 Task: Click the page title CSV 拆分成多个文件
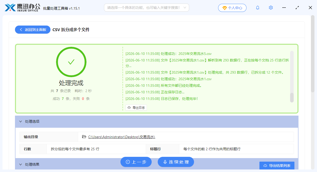pos(71,30)
